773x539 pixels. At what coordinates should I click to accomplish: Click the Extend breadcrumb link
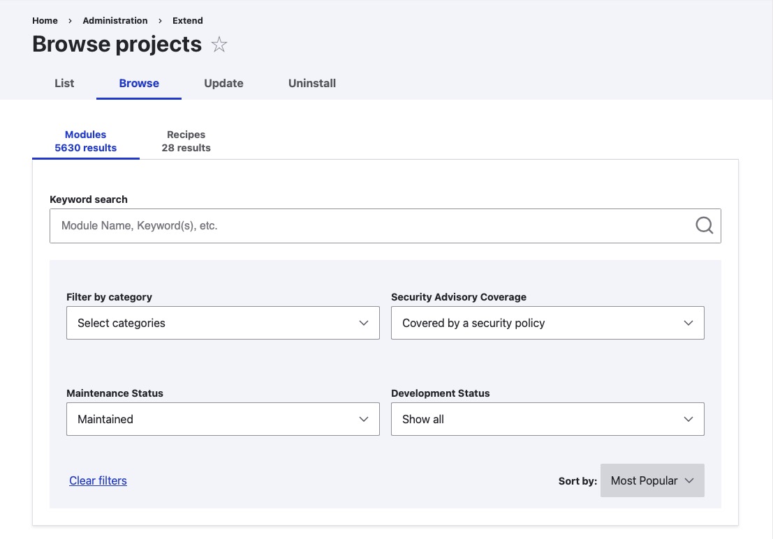pyautogui.click(x=188, y=20)
